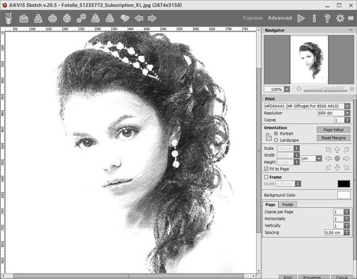Click the zoom 100% value field
The height and width of the screenshot is (279, 357).
click(x=274, y=89)
